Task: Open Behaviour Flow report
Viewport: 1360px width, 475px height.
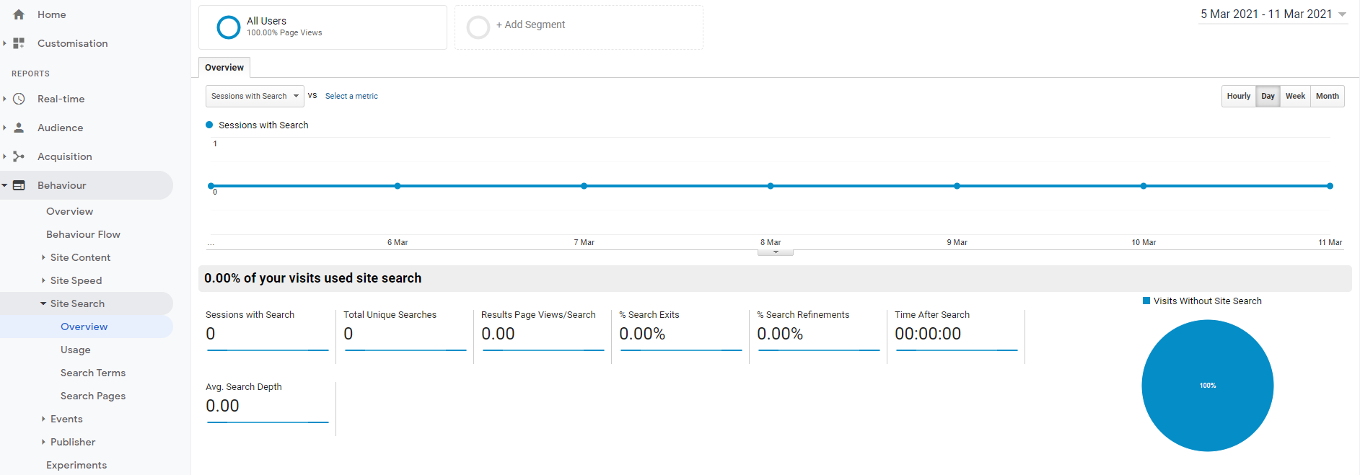Action: [x=83, y=234]
